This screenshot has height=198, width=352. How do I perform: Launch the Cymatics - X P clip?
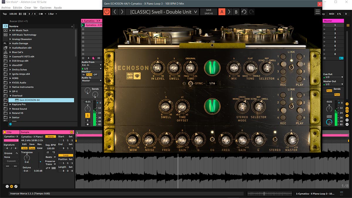(x=83, y=25)
